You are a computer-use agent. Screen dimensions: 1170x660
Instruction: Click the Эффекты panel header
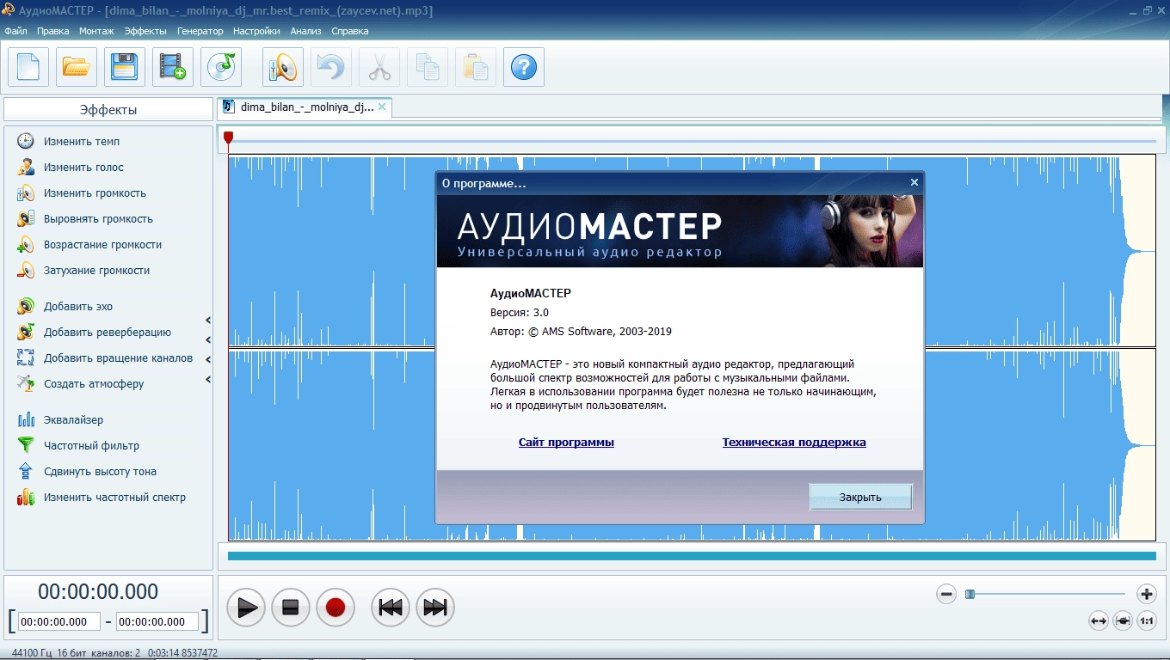point(108,109)
